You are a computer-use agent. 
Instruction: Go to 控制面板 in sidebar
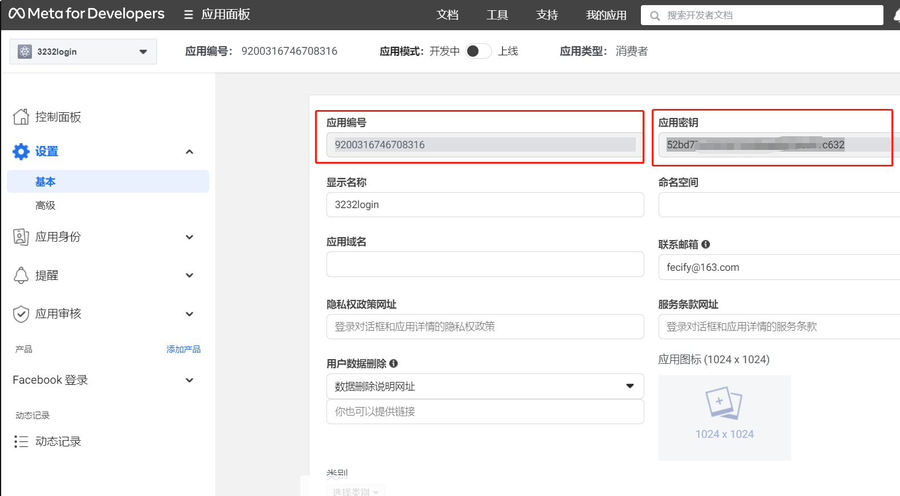[x=58, y=117]
